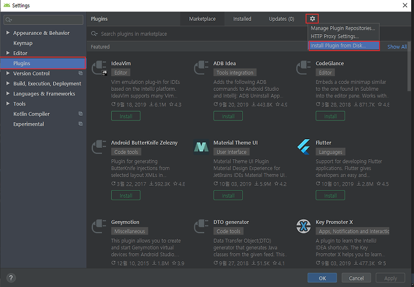Viewport: 414px width, 287px height.
Task: Click the DTO generator plugin icon
Action: [x=201, y=227]
